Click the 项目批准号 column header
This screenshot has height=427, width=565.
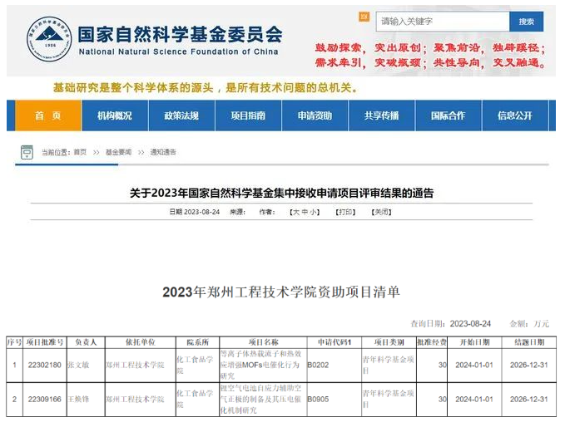[x=45, y=342]
